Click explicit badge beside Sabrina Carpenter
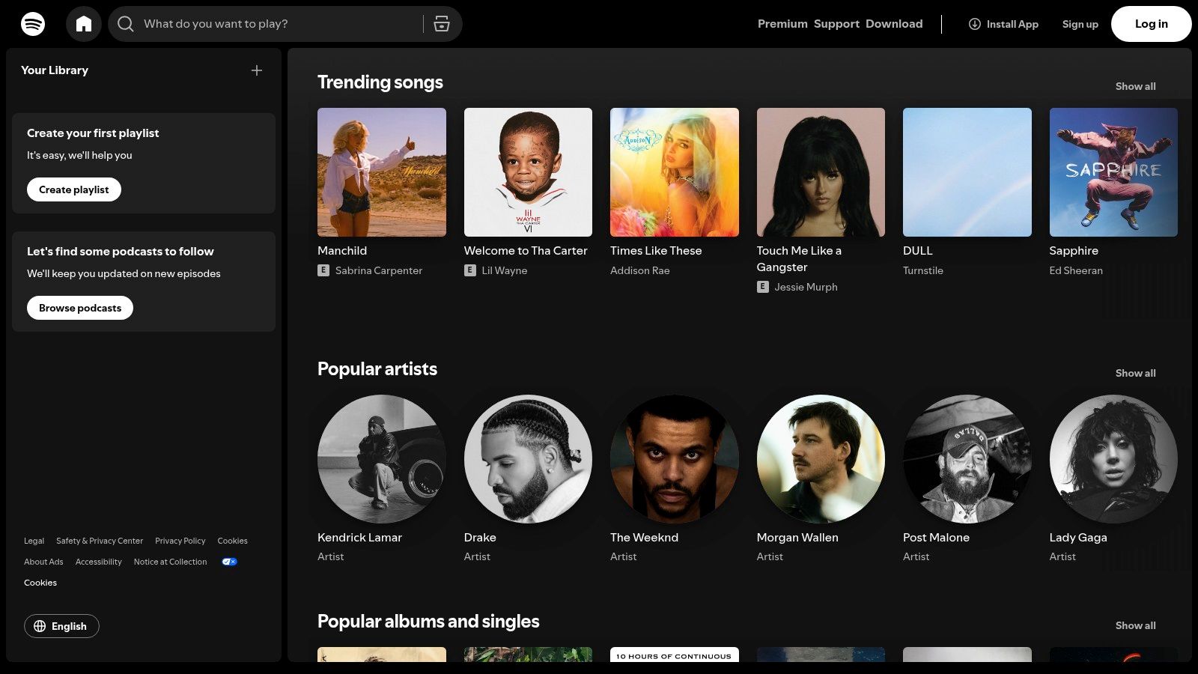 point(323,270)
